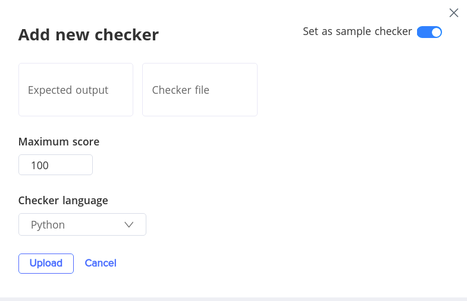Image resolution: width=467 pixels, height=301 pixels.
Task: Click the "Add new checker" heading
Action: click(x=88, y=34)
